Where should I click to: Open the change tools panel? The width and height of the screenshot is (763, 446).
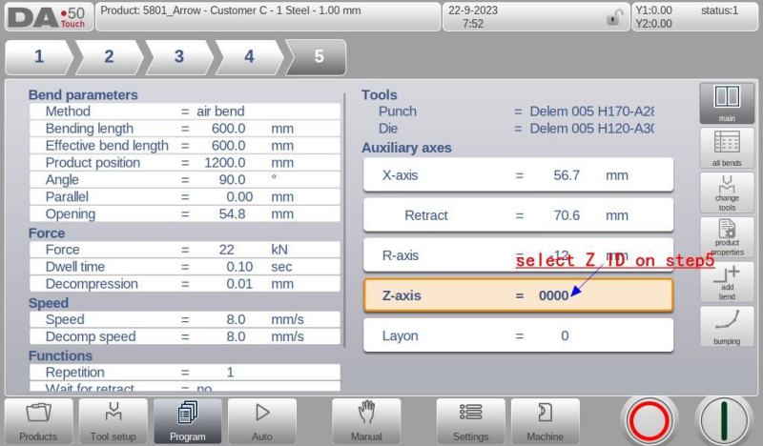(x=727, y=193)
